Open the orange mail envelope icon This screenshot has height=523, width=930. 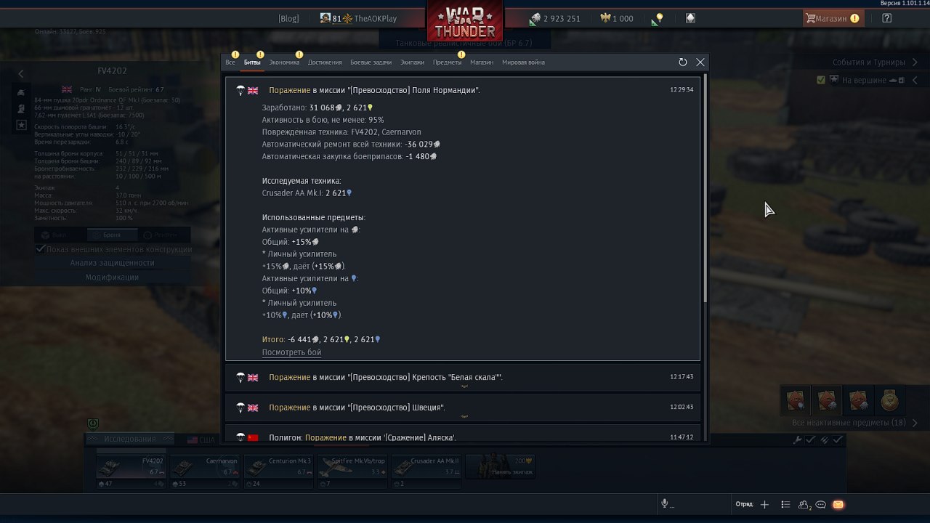838,504
